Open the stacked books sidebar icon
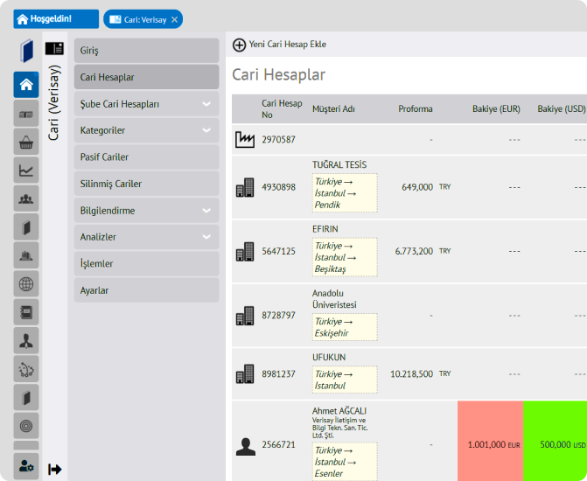The width and height of the screenshot is (587, 481). click(x=26, y=255)
